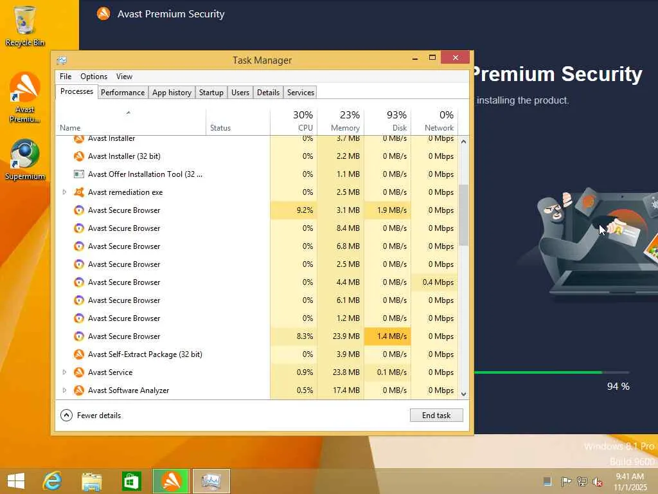Switch to Avast installer taskbar button

(171, 481)
